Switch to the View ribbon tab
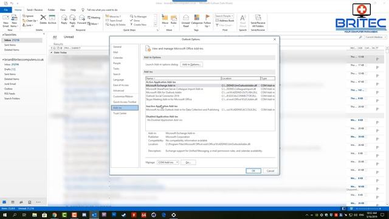This screenshot has height=219, width=389. point(63,10)
